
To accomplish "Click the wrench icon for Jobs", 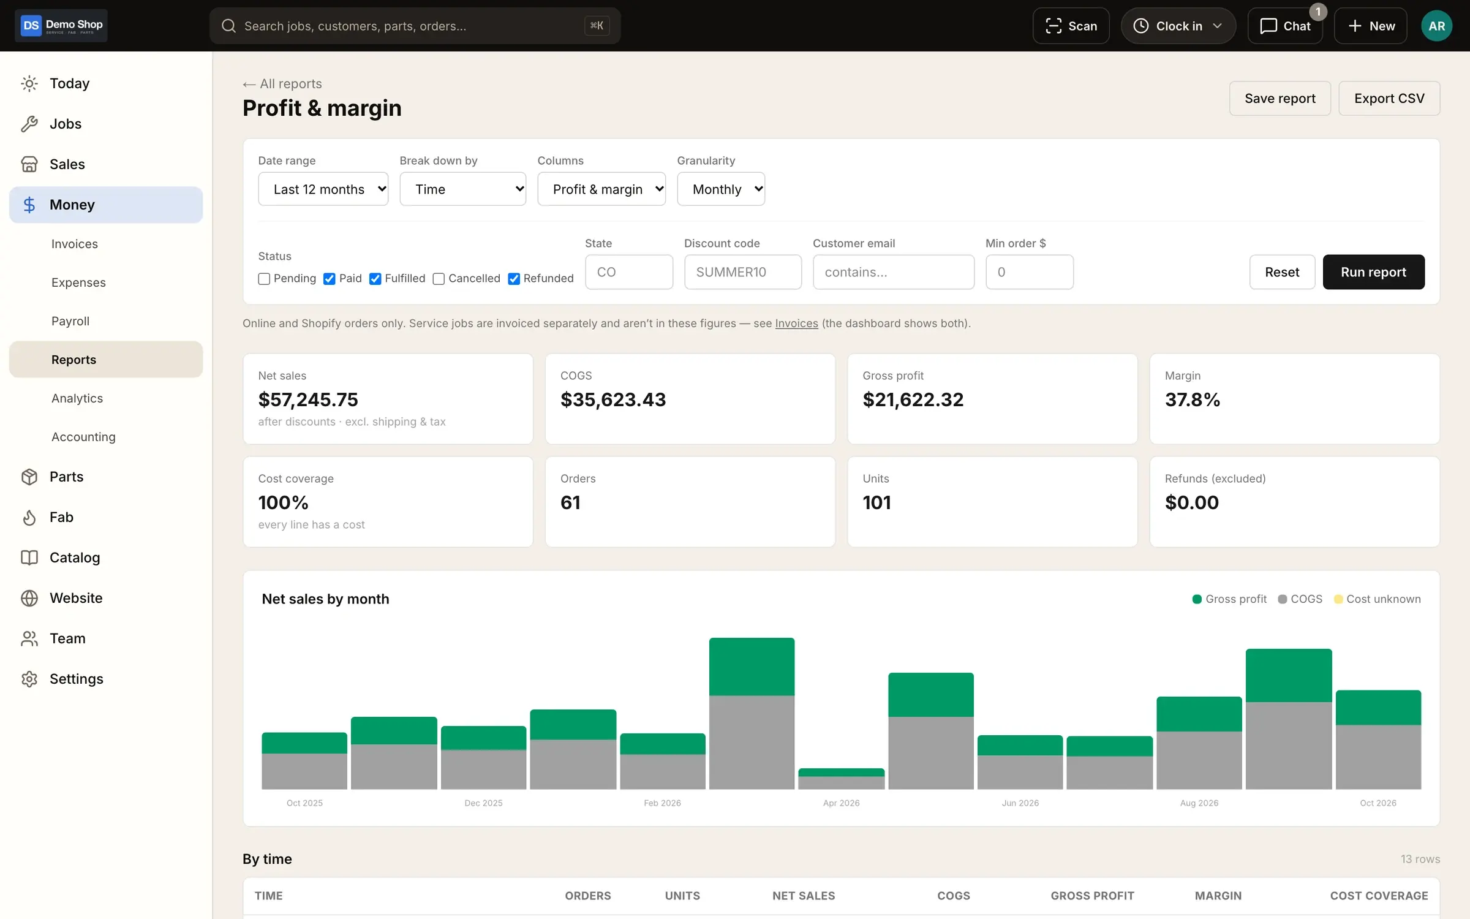I will [29, 124].
